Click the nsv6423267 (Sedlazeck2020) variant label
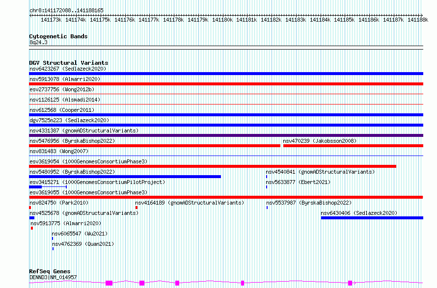This screenshot has height=288, width=437. (68, 69)
